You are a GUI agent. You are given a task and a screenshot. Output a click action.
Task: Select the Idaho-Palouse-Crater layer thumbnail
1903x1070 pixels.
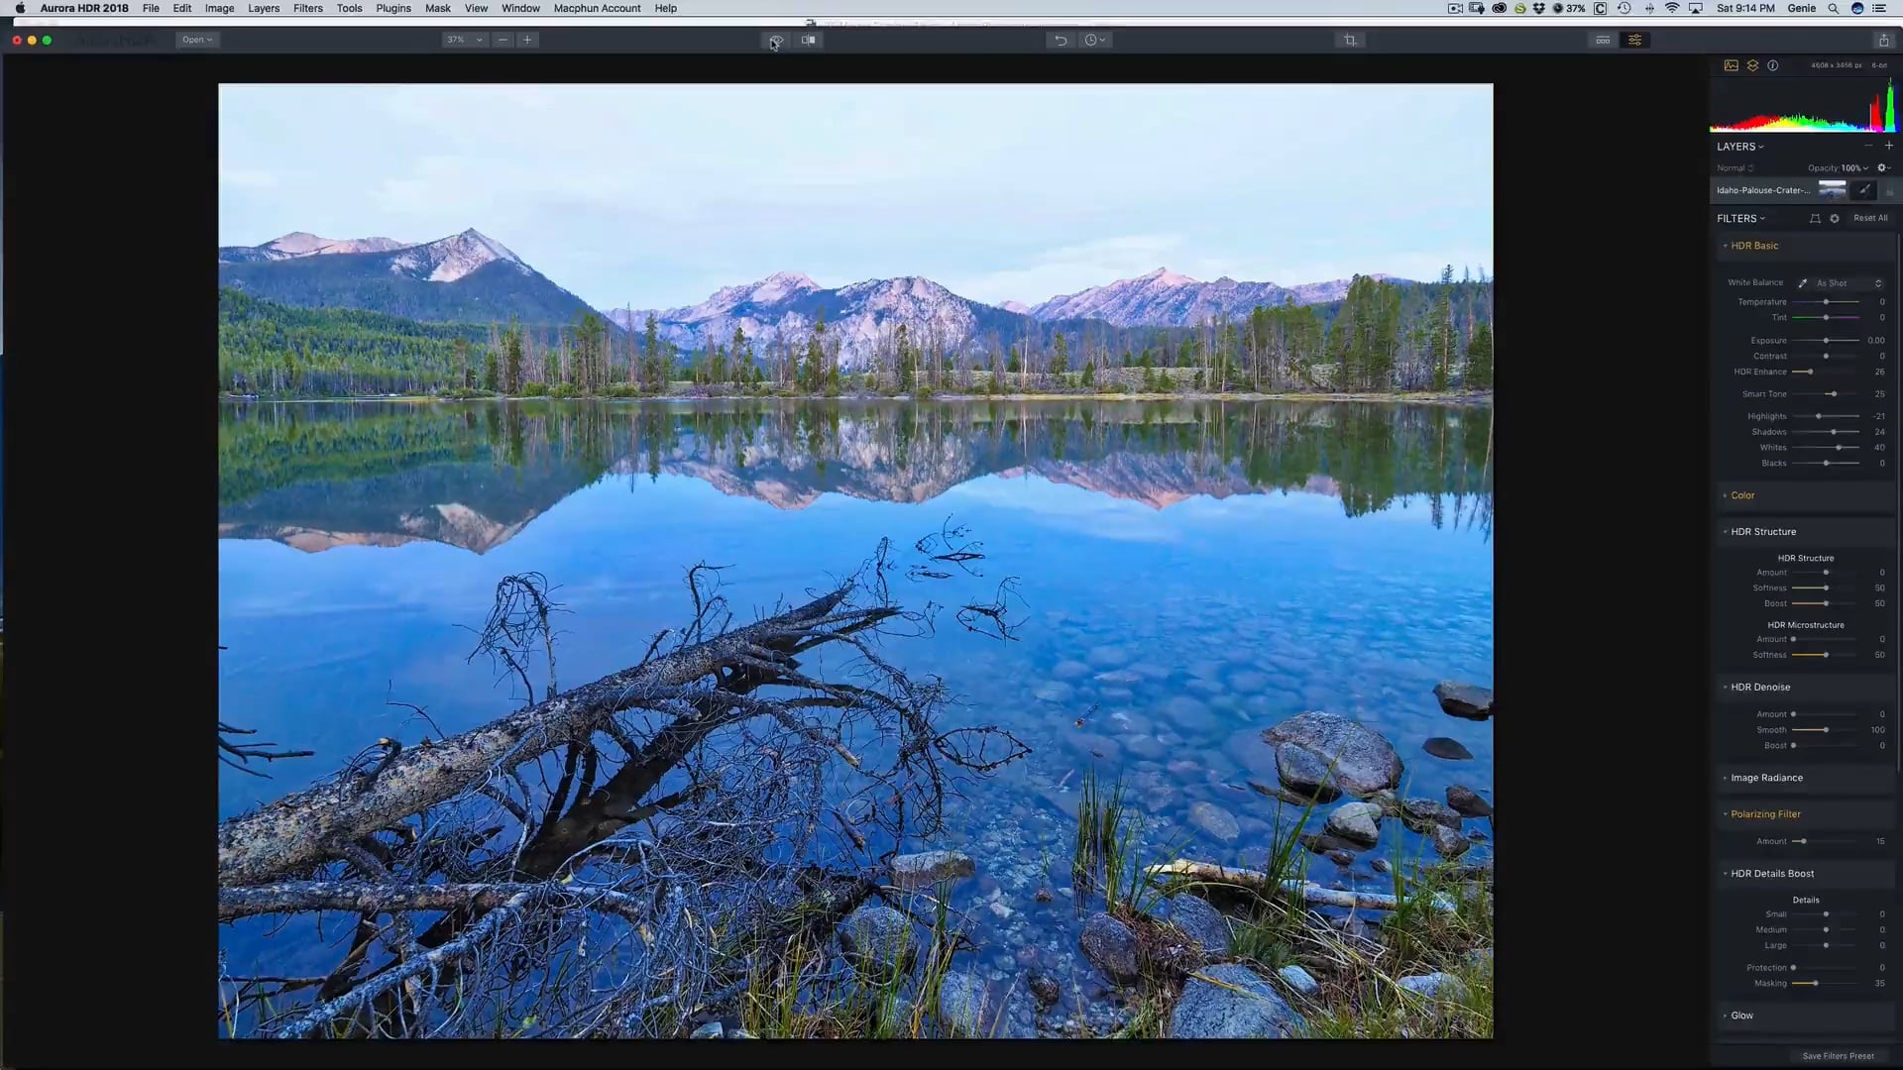point(1832,190)
